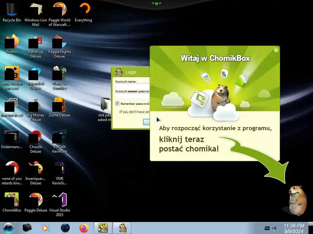Close the Witaj w ChomikBox popup
The image size is (313, 234).
[x=276, y=50]
